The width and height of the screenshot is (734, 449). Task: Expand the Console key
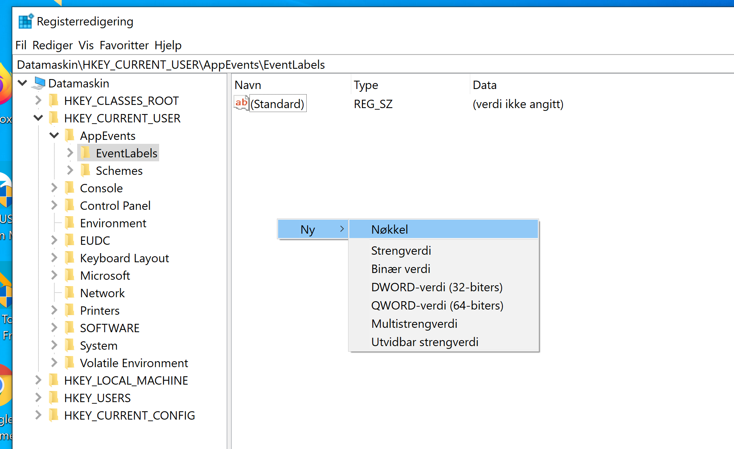pyautogui.click(x=54, y=188)
